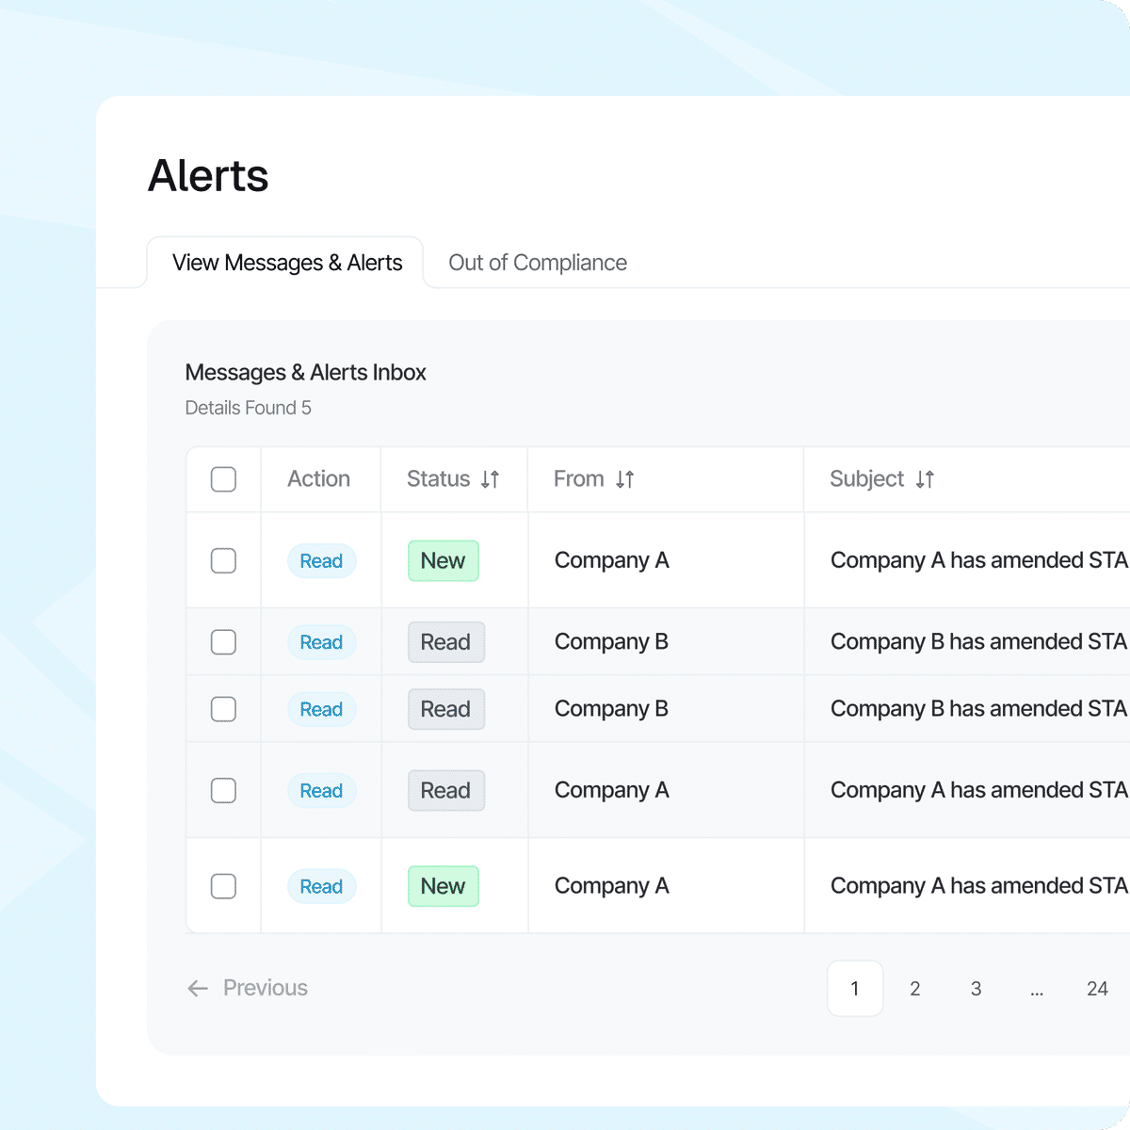Sort by Subject column arrows icon
1130x1130 pixels.
tap(925, 479)
